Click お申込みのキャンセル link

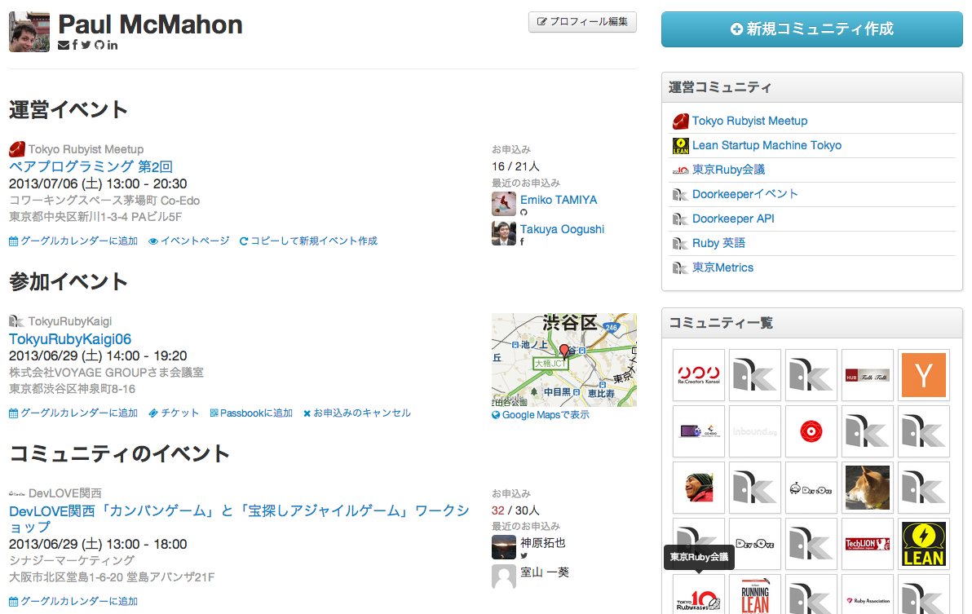tap(357, 413)
